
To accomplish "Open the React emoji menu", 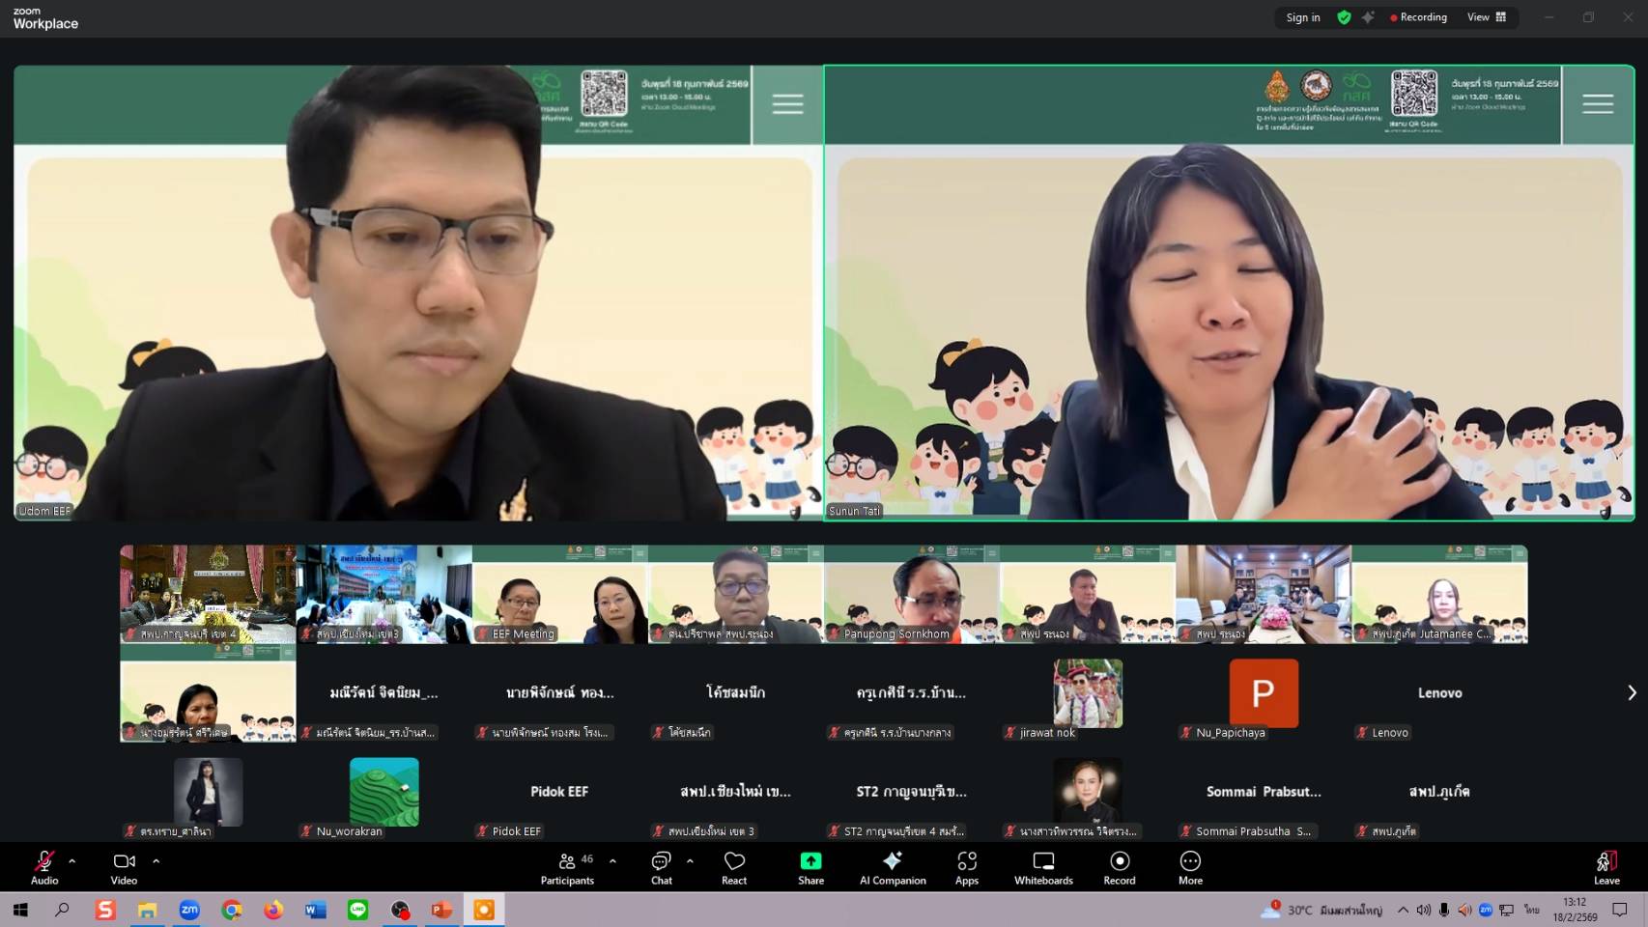I will coord(734,867).
